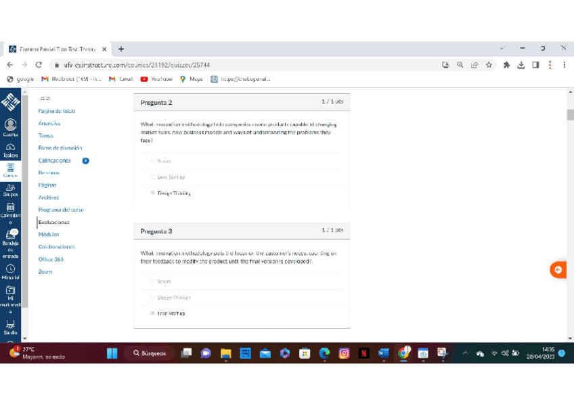Open Instagram from the taskbar
This screenshot has height=405, width=574.
click(344, 353)
